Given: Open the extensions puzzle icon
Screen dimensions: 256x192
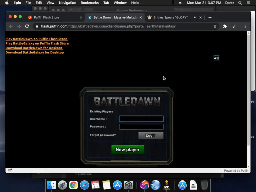Looking at the screenshot, I should [x=225, y=26].
